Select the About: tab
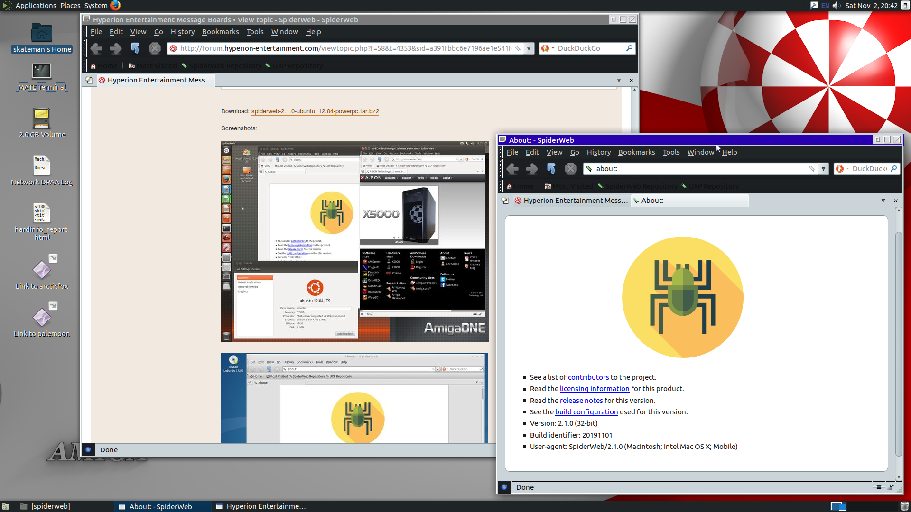 [x=690, y=201]
